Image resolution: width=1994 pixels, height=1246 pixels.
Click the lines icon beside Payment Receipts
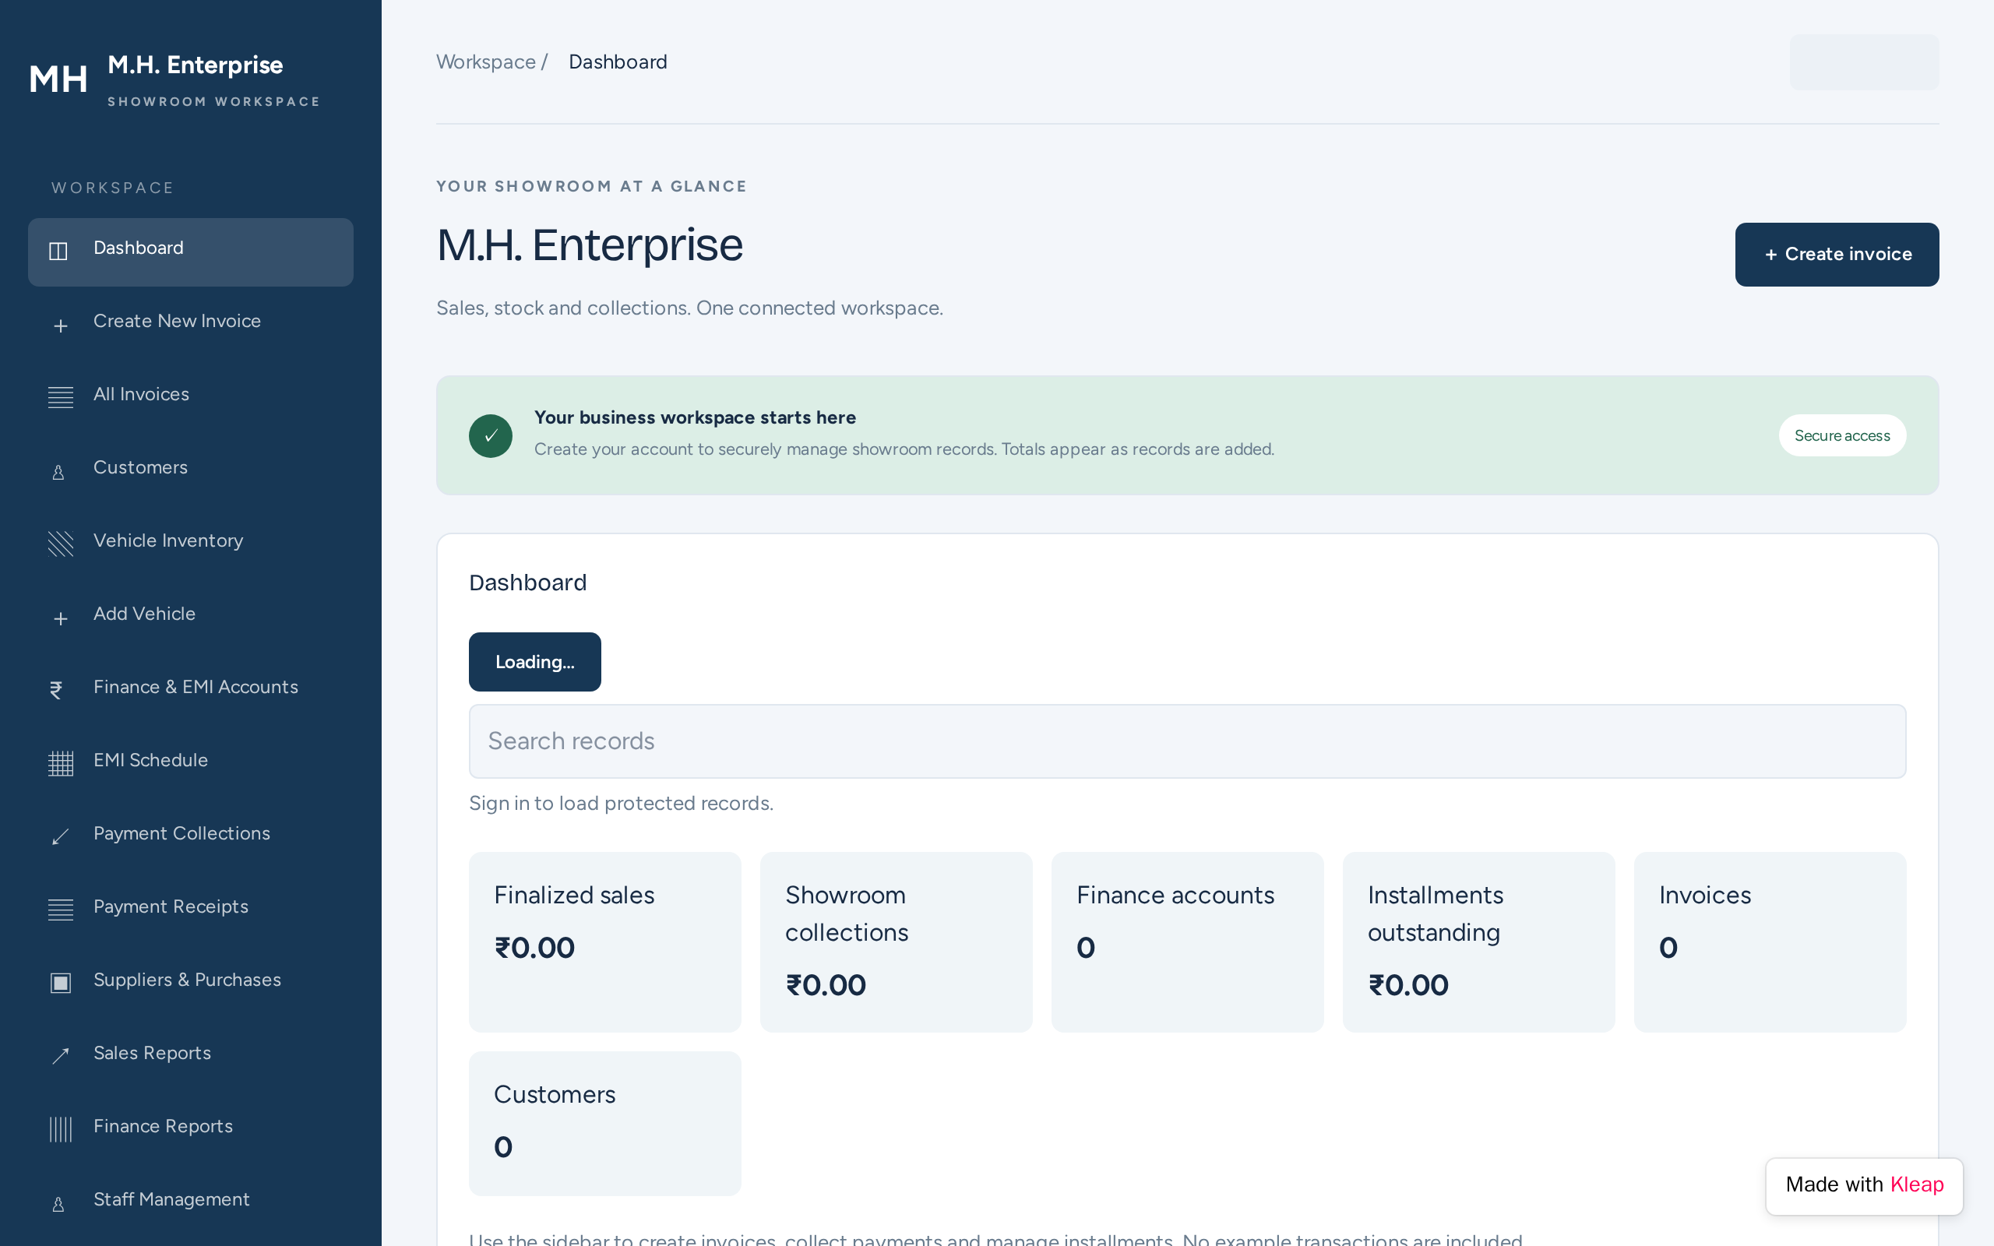point(60,910)
